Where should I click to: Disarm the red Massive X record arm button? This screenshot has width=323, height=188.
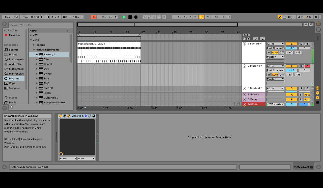(307, 66)
